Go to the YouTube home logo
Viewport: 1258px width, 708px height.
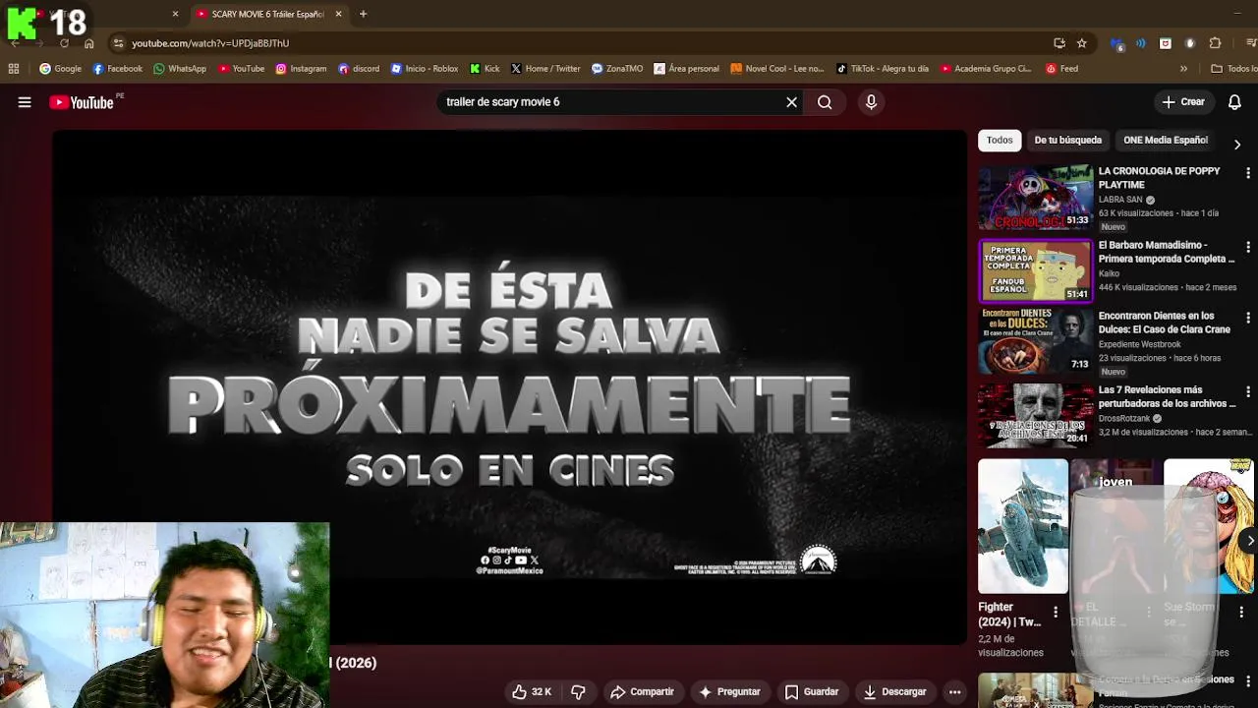(82, 102)
